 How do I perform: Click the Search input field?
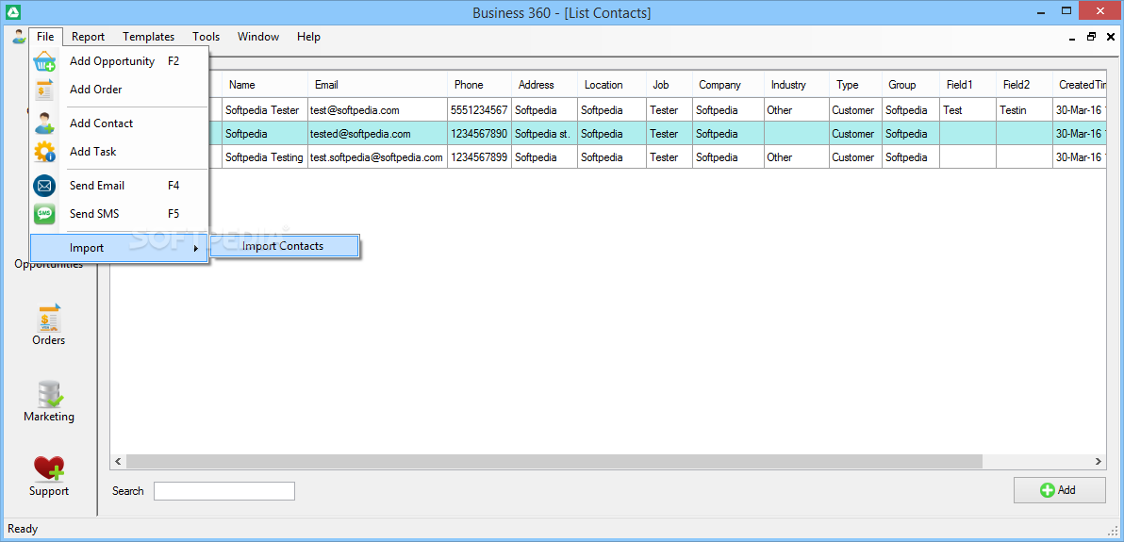(223, 491)
